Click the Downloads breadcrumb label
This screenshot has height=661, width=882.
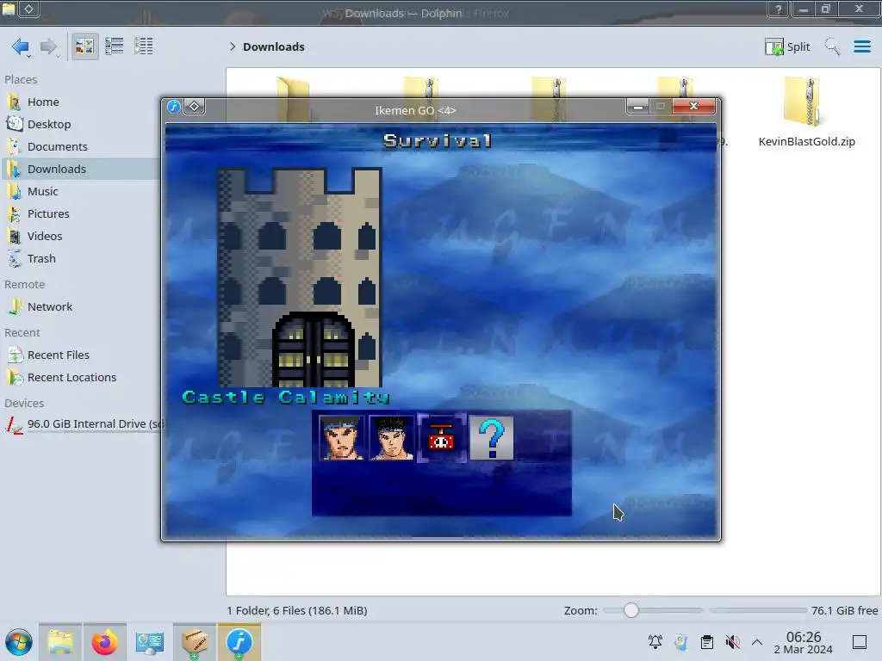point(274,46)
